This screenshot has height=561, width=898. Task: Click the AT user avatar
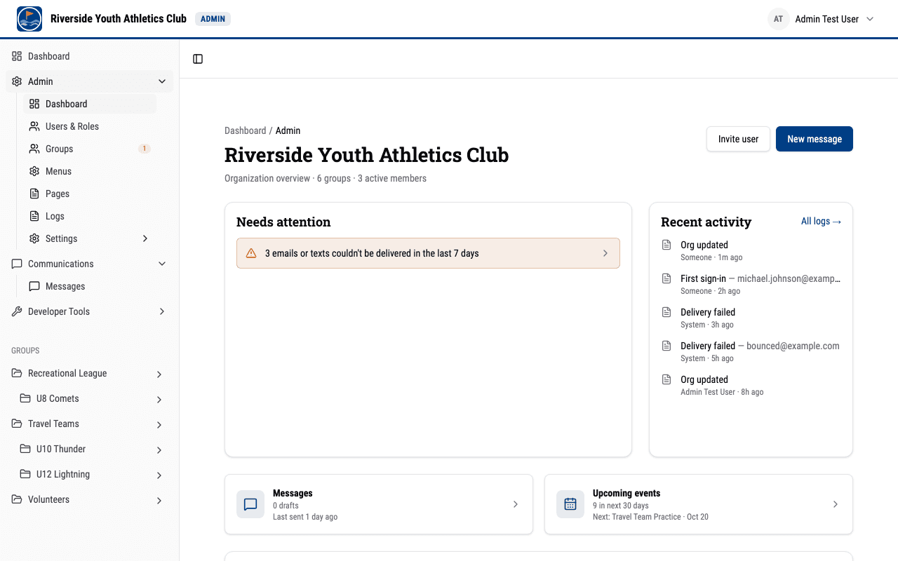[778, 19]
